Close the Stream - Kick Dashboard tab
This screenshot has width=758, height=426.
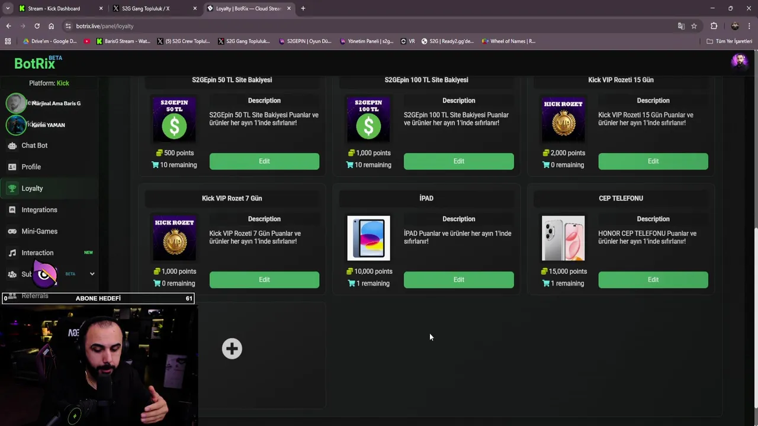(x=101, y=8)
